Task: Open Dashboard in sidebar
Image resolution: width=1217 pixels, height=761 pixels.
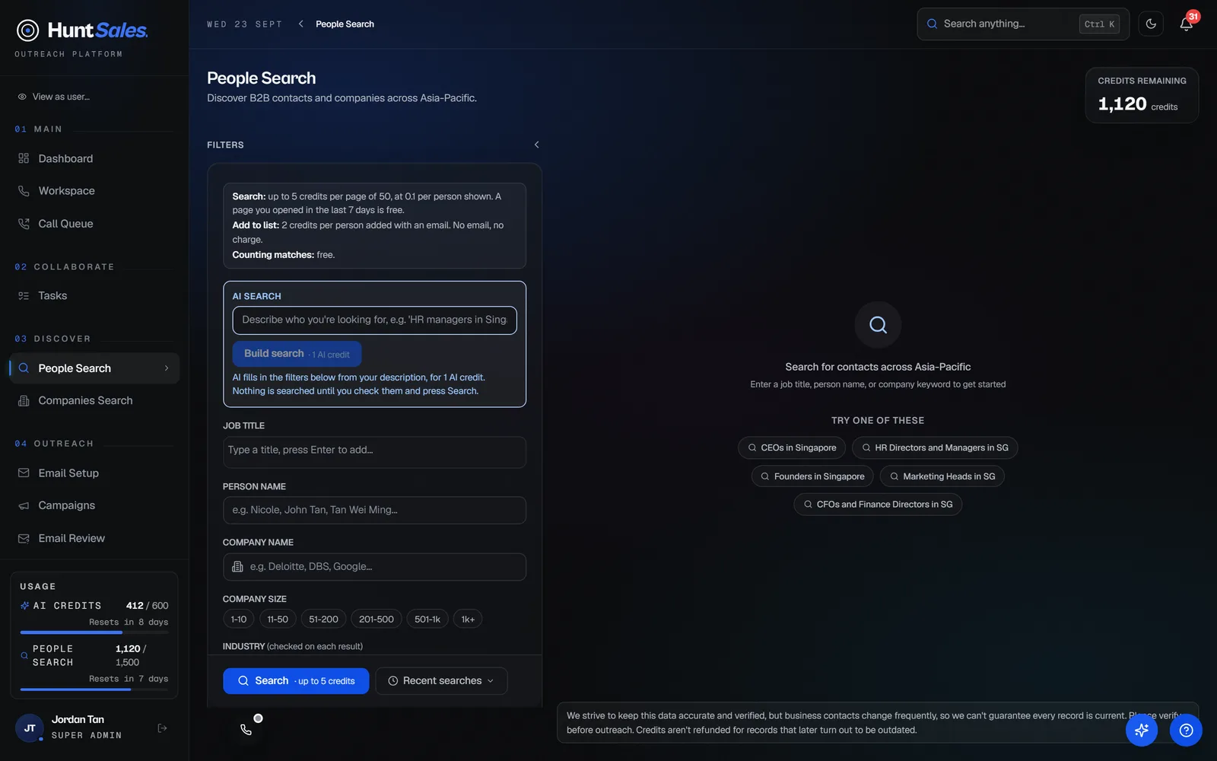Action: (x=94, y=158)
